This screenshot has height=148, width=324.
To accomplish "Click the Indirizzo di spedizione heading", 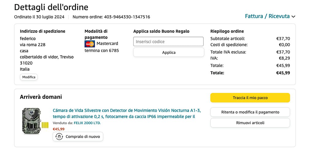I will pyautogui.click(x=43, y=31).
